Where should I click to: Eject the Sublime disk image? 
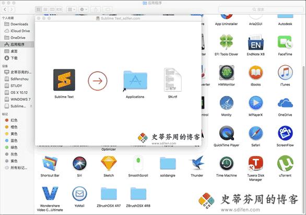[x=31, y=106]
